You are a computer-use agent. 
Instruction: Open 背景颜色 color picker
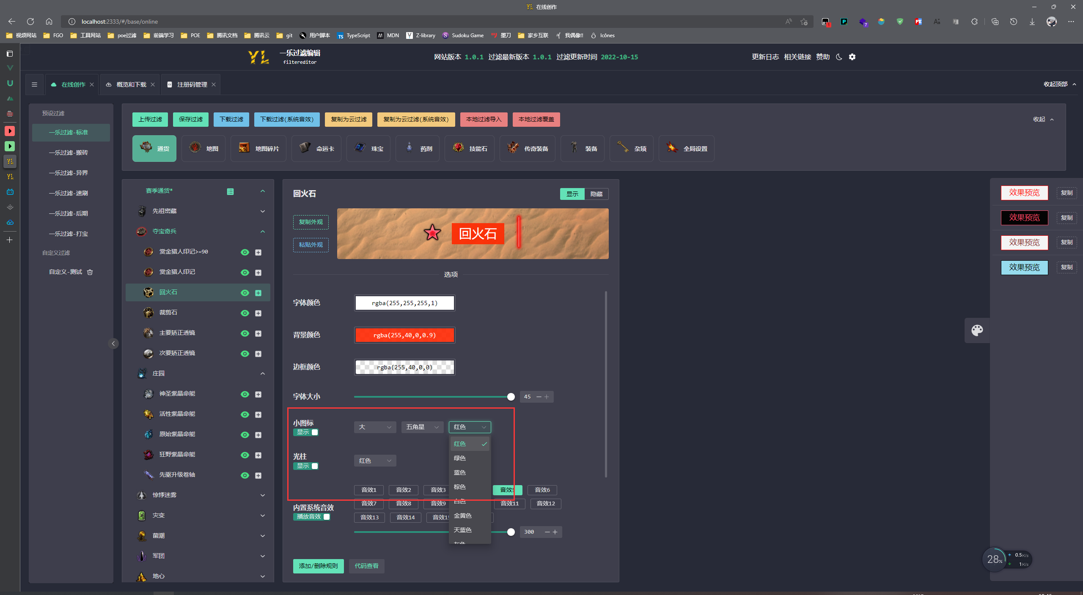404,335
